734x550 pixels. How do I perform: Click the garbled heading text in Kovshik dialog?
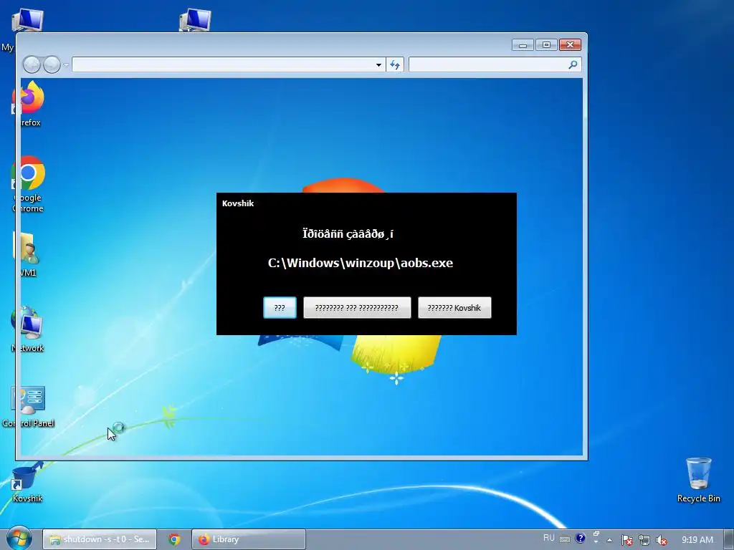(x=348, y=233)
